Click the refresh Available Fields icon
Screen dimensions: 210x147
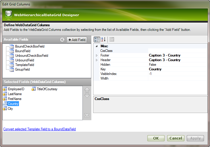(x=62, y=40)
